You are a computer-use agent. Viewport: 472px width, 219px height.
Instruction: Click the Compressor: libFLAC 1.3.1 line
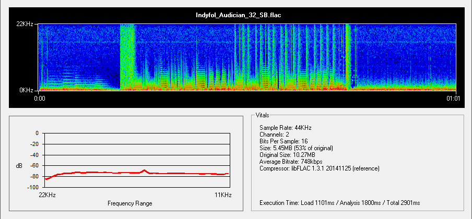pos(319,168)
